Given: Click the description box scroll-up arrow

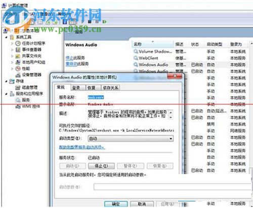Looking at the screenshot, I should [x=171, y=112].
